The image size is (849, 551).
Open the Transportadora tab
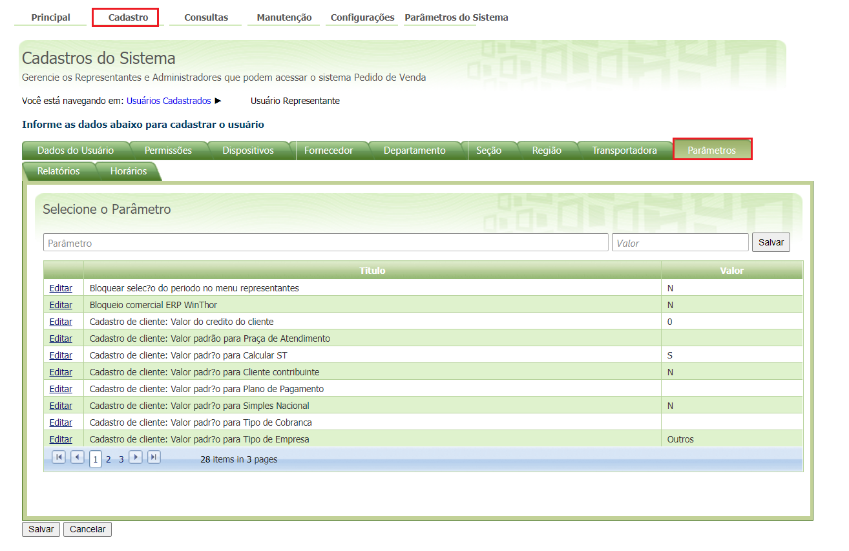[624, 151]
